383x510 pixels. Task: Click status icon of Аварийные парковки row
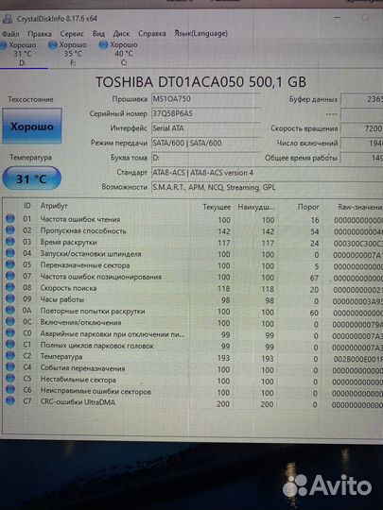[10, 333]
